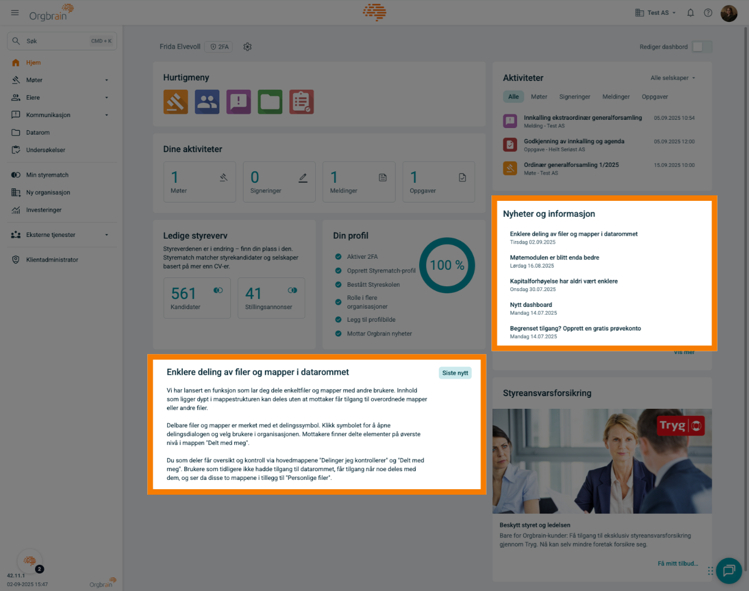The image size is (749, 591).
Task: Open the 1 Meldinger activity card
Action: coord(359,182)
